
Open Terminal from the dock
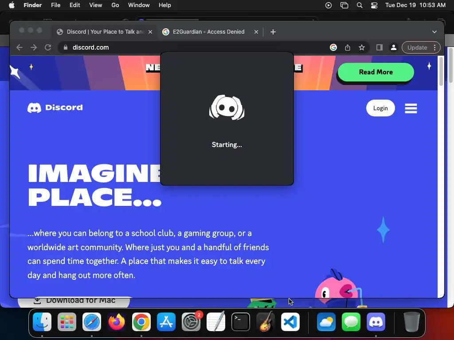[241, 322]
